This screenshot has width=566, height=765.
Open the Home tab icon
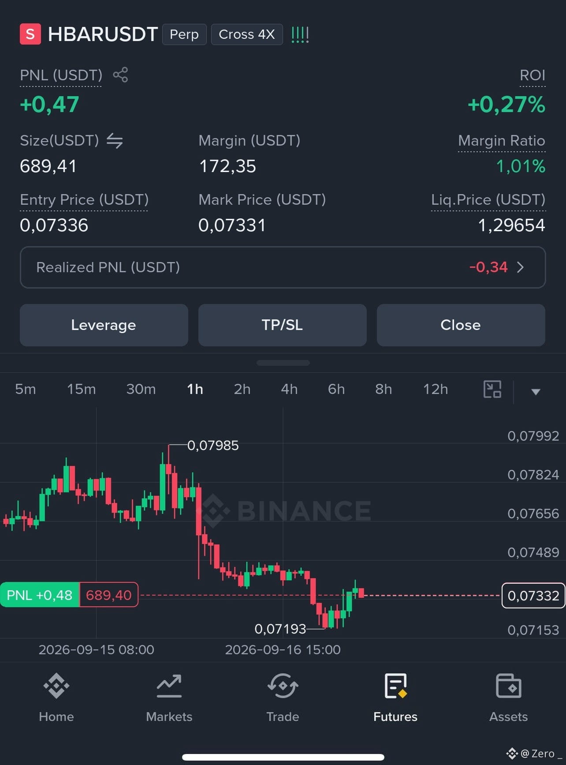(x=56, y=686)
